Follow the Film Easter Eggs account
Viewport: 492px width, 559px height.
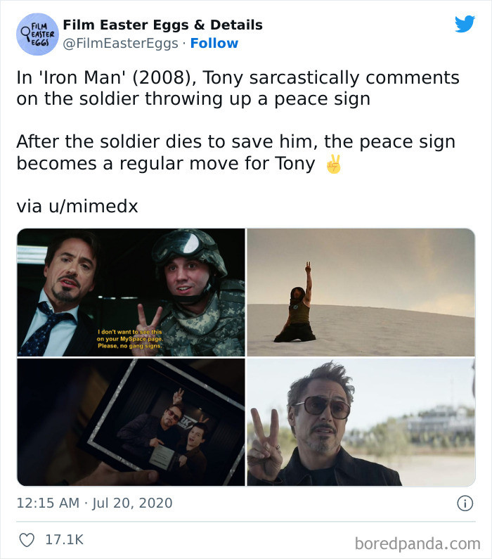(x=214, y=43)
